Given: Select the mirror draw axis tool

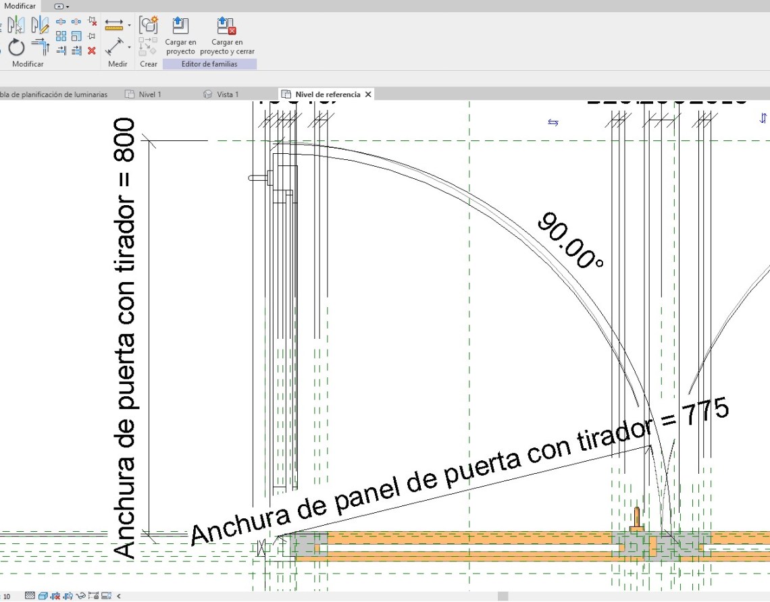Looking at the screenshot, I should [x=40, y=26].
